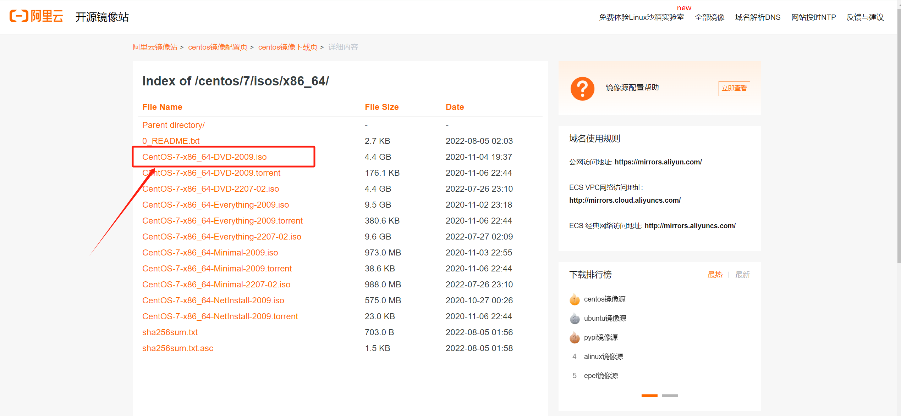
Task: Open the 域名解析DNS navigation item
Action: tap(758, 17)
